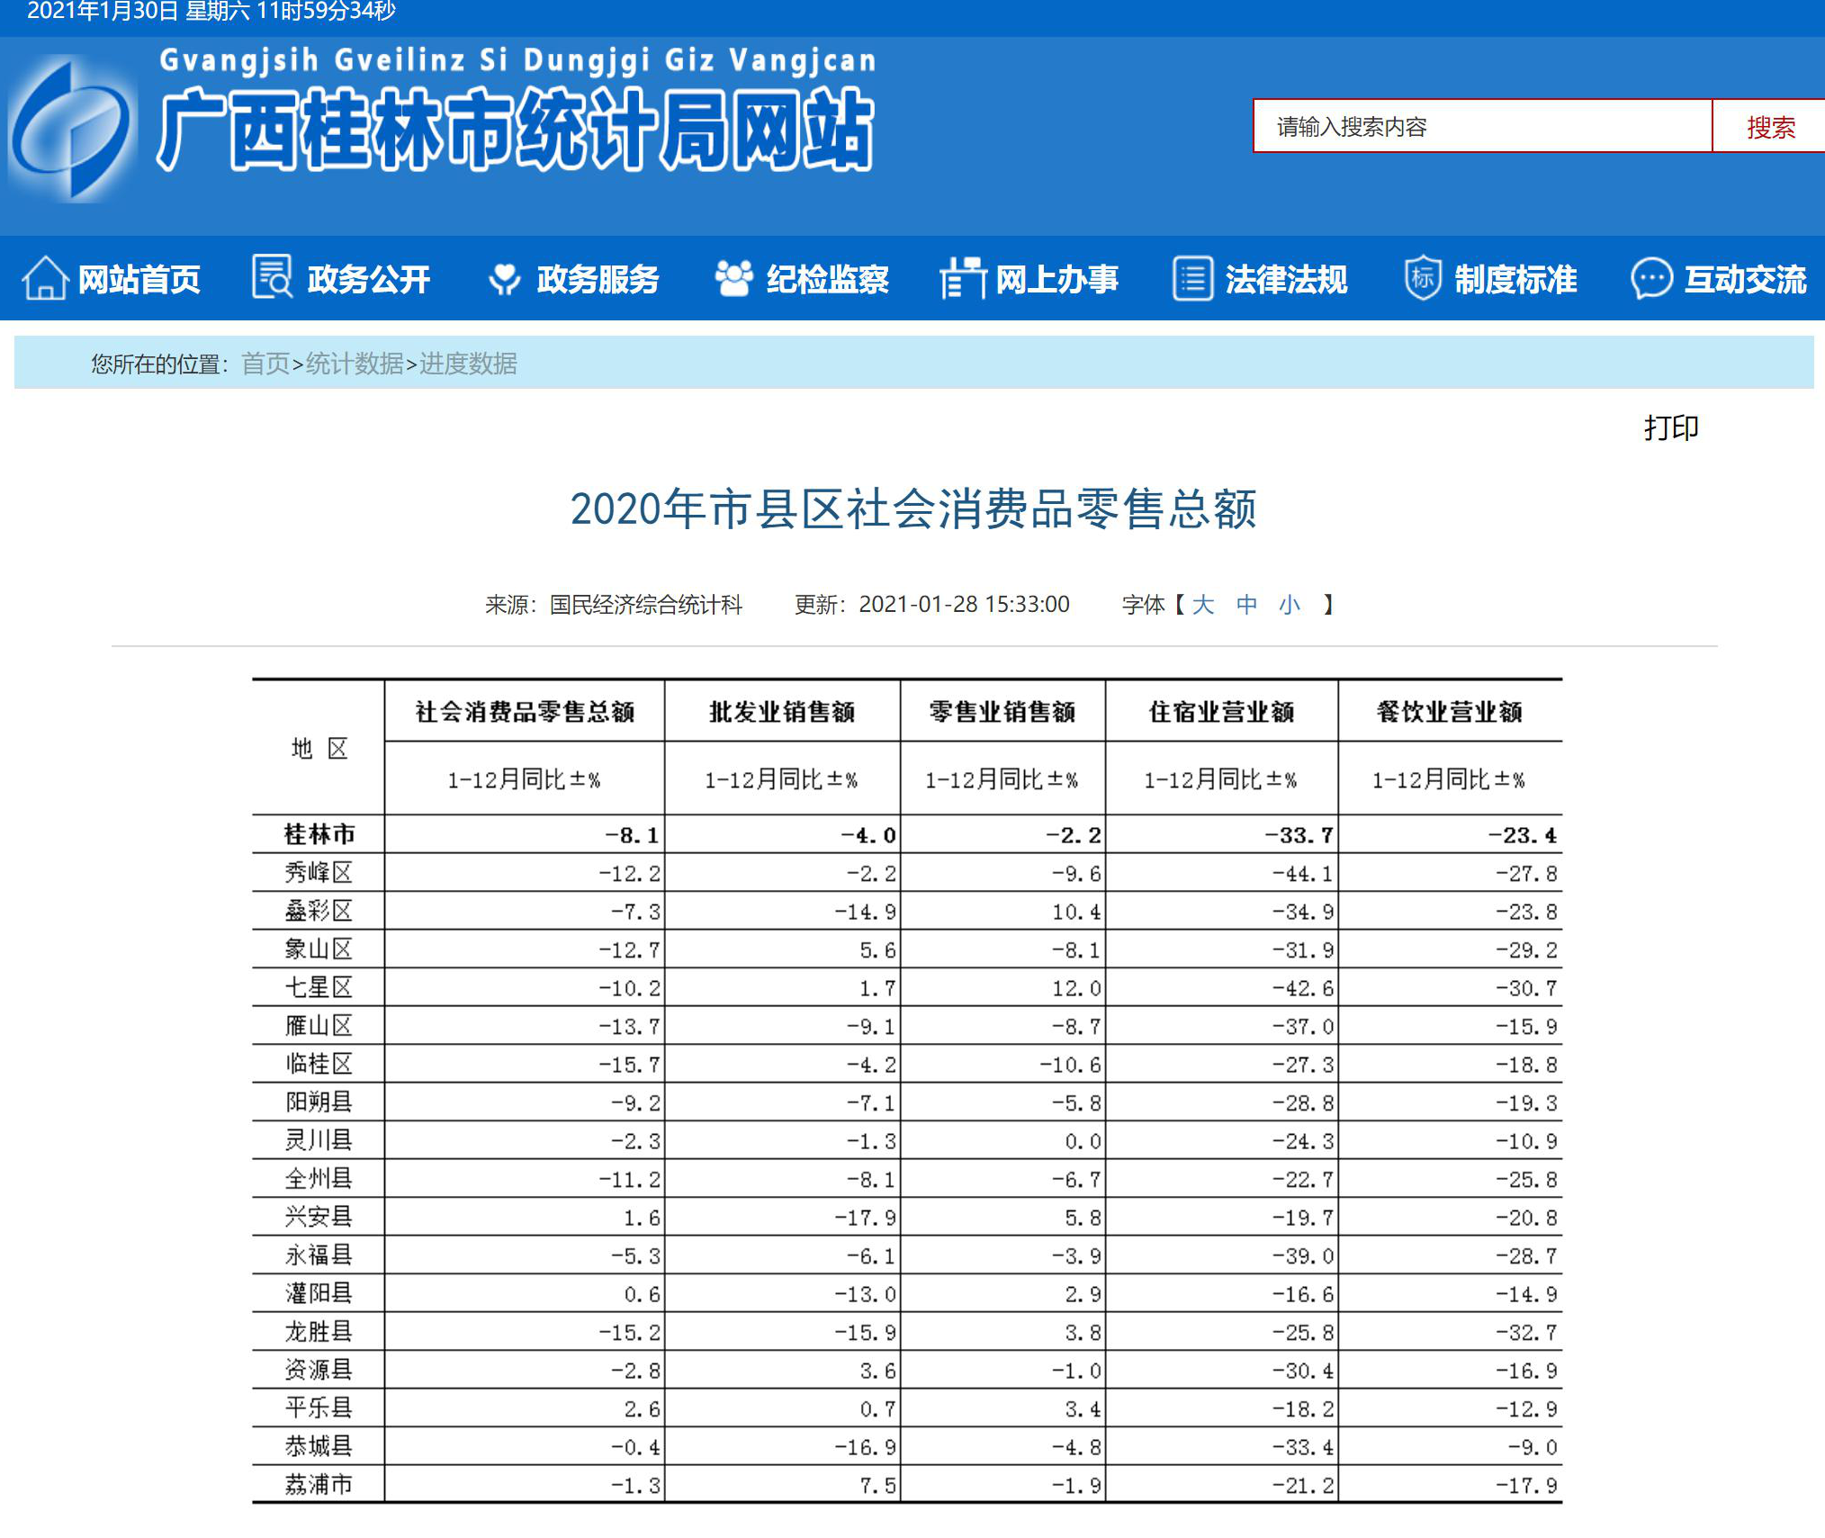Select the 资源县 row label

tap(319, 1370)
